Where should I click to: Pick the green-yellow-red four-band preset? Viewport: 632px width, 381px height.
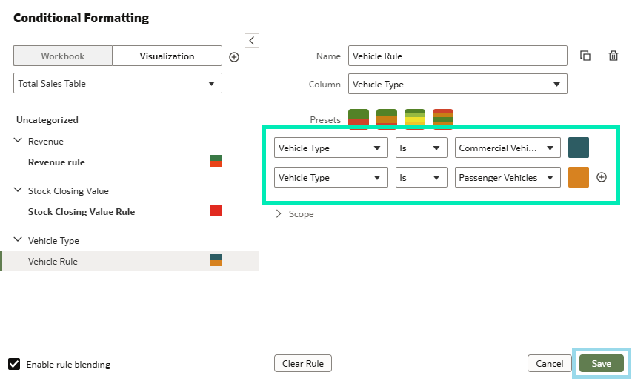(415, 119)
